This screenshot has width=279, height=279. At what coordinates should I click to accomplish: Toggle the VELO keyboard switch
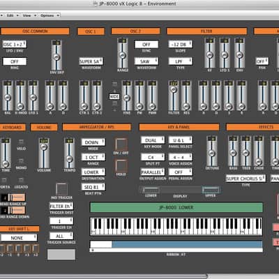pos(21,142)
